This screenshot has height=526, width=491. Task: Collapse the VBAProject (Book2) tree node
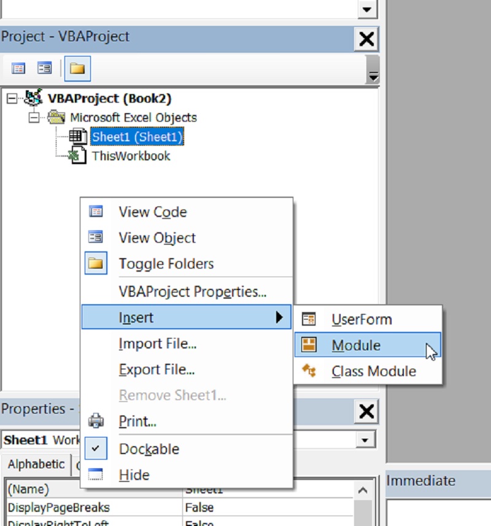click(12, 98)
